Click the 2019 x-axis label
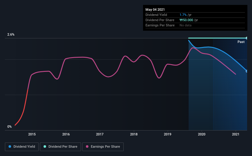Viewport: 252px width, 156px height. 168,134
